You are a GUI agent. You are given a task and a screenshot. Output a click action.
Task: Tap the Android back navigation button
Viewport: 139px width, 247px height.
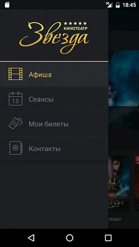[x=31, y=238]
